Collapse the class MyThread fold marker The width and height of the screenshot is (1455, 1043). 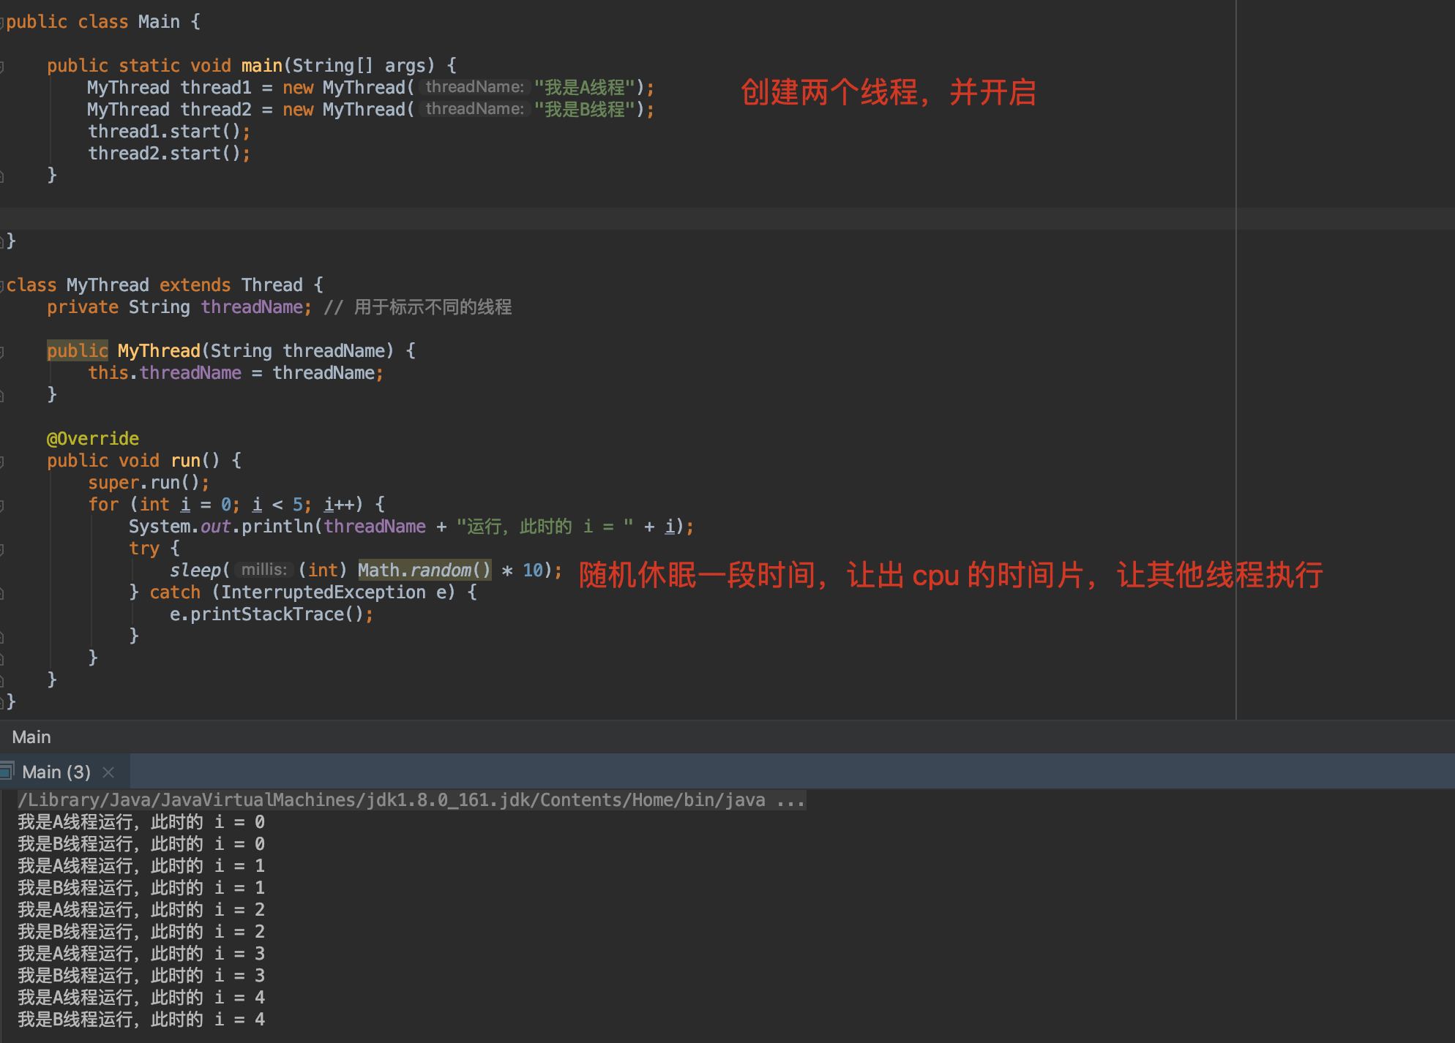(x=2, y=286)
